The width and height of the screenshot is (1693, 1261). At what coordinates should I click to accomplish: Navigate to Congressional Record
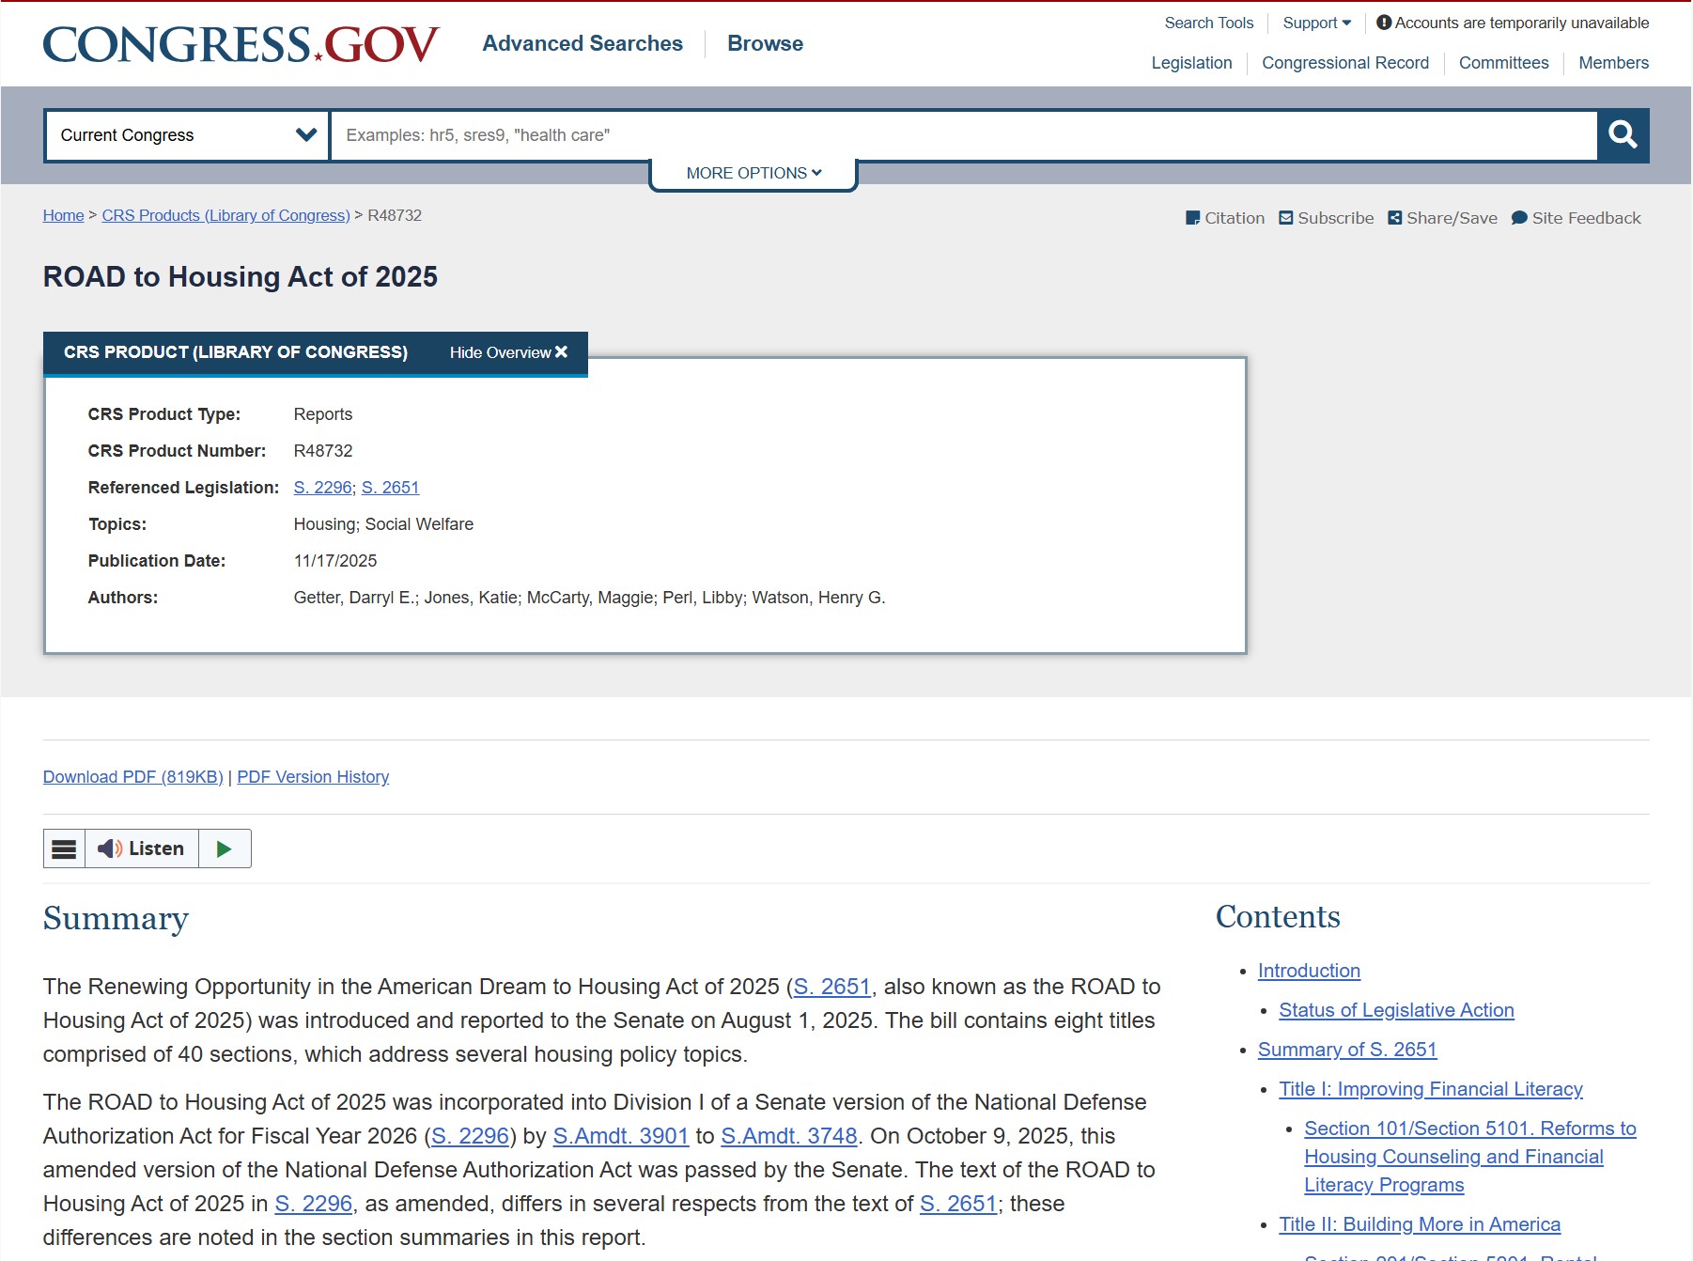pos(1344,63)
